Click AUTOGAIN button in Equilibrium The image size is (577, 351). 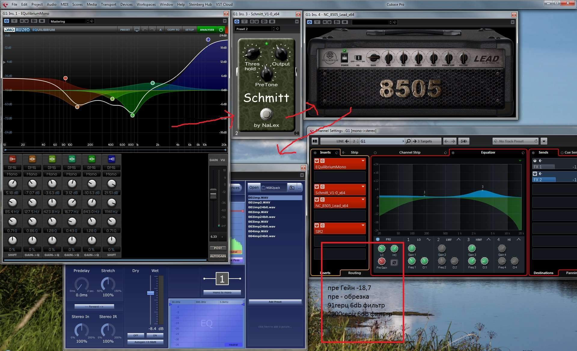(x=218, y=256)
